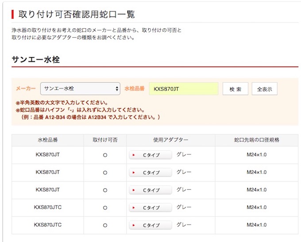Click KXS870JT in the second table row

tap(48, 172)
